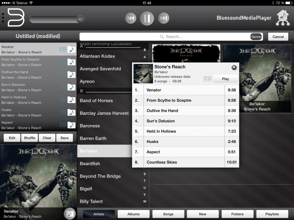Jump to letter W in index
294x220 pixels.
[x=144, y=201]
